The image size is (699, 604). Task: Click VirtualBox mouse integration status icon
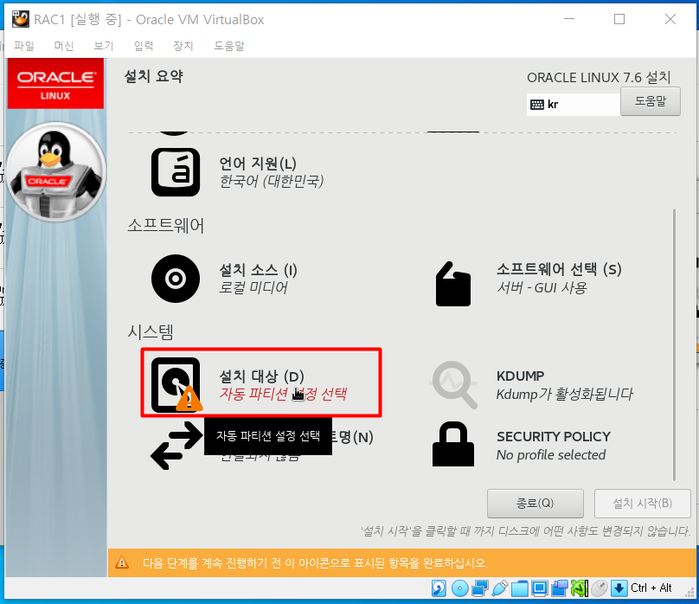click(600, 588)
